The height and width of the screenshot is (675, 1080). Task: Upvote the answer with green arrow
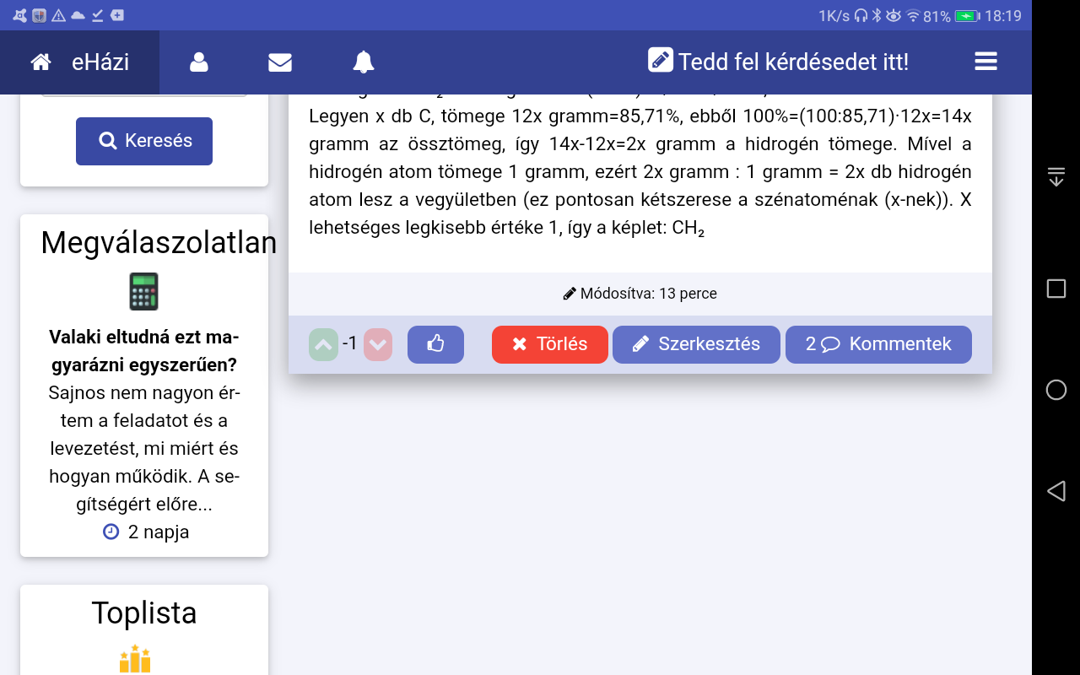pyautogui.click(x=323, y=344)
